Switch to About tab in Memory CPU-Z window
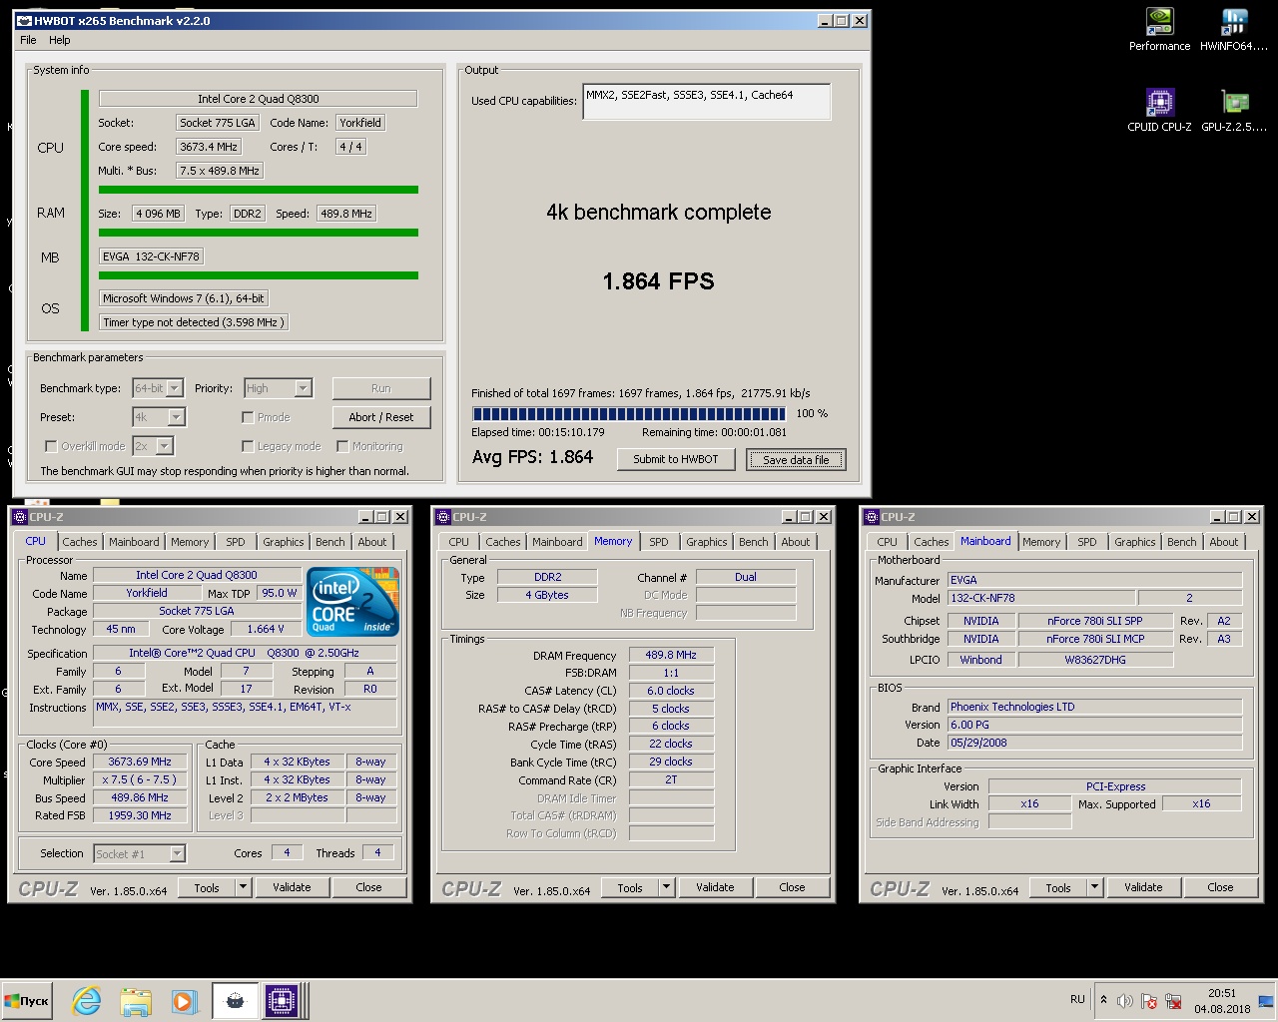The width and height of the screenshot is (1278, 1022). point(796,542)
